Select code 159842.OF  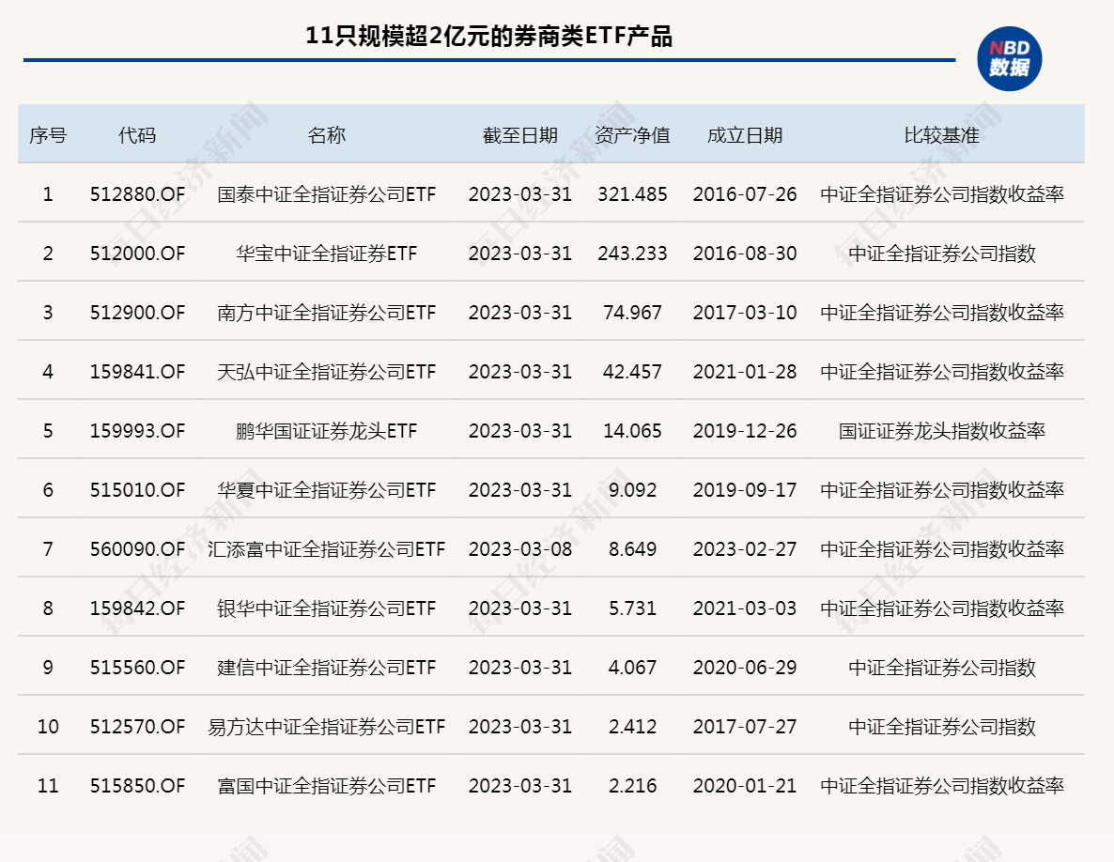point(137,608)
